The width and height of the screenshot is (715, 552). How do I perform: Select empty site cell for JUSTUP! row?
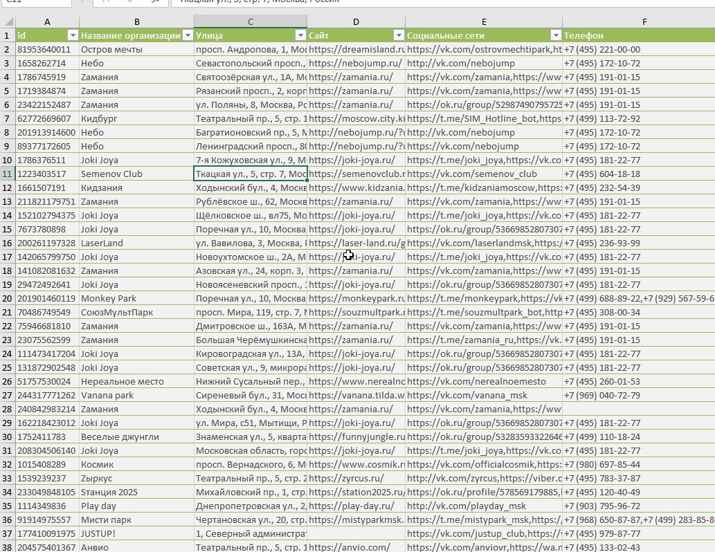(356, 534)
